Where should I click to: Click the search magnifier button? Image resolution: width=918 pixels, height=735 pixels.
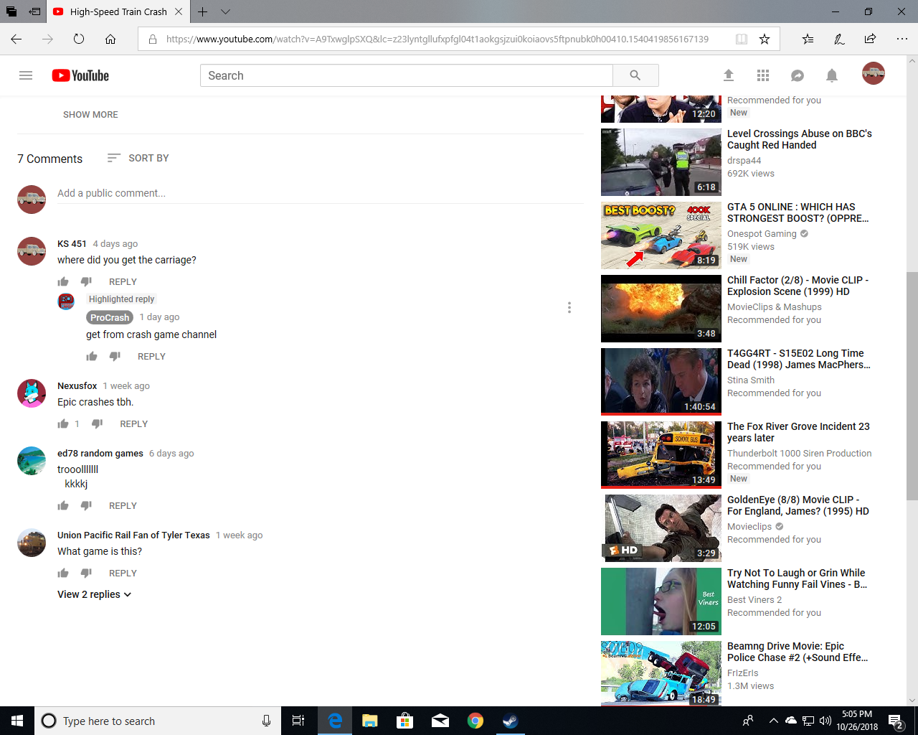click(635, 75)
